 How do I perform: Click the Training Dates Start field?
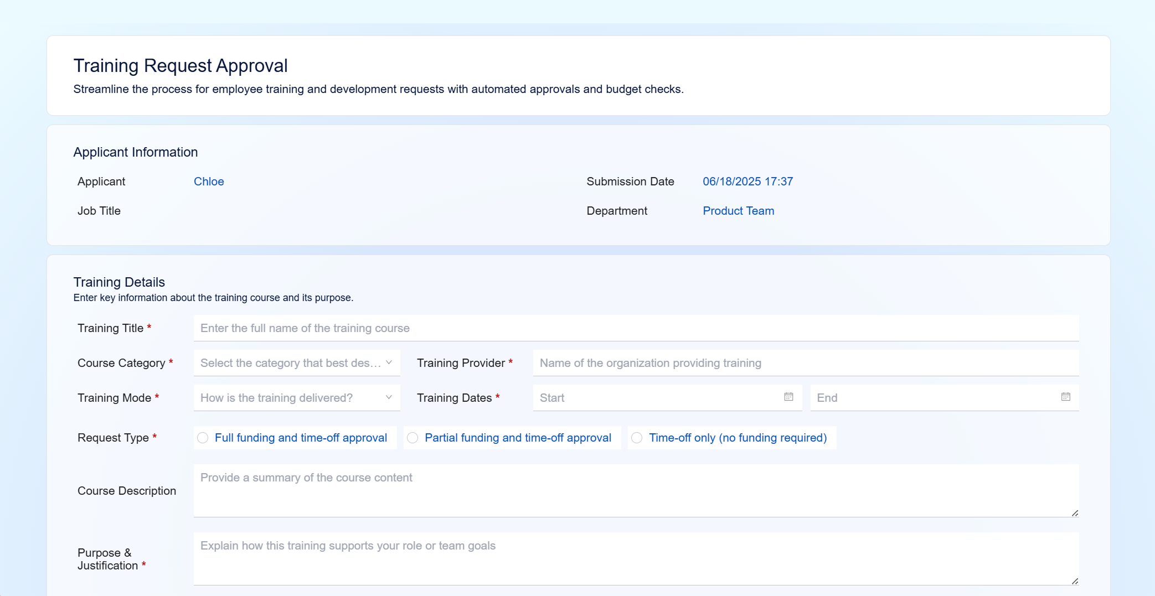[667, 398]
